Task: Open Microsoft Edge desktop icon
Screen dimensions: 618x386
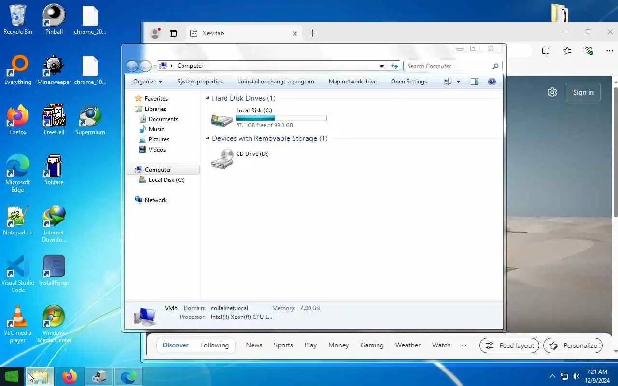Action: point(18,174)
